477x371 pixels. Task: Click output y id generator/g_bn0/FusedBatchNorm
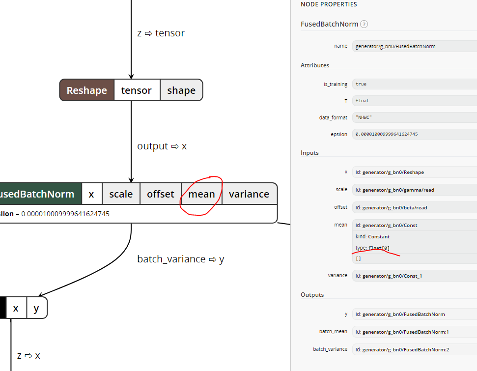click(414, 314)
